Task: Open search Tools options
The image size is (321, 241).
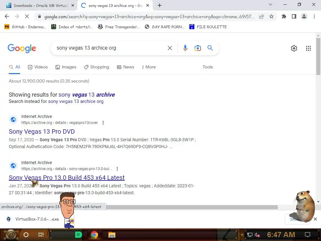Action: click(x=208, y=67)
